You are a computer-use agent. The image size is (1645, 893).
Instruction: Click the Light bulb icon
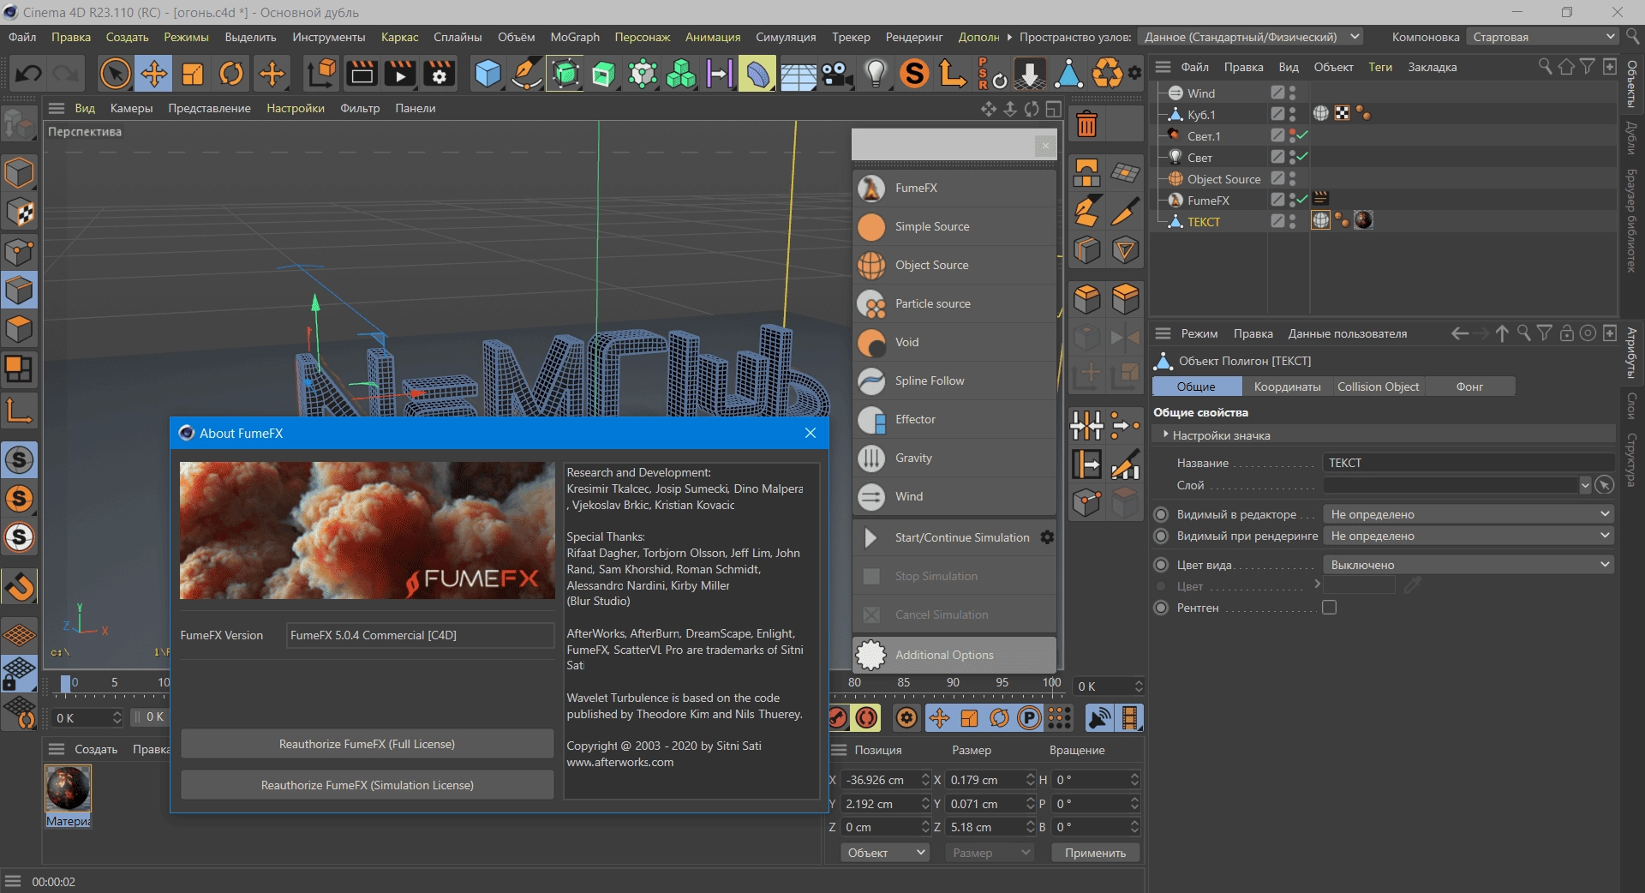click(x=876, y=74)
